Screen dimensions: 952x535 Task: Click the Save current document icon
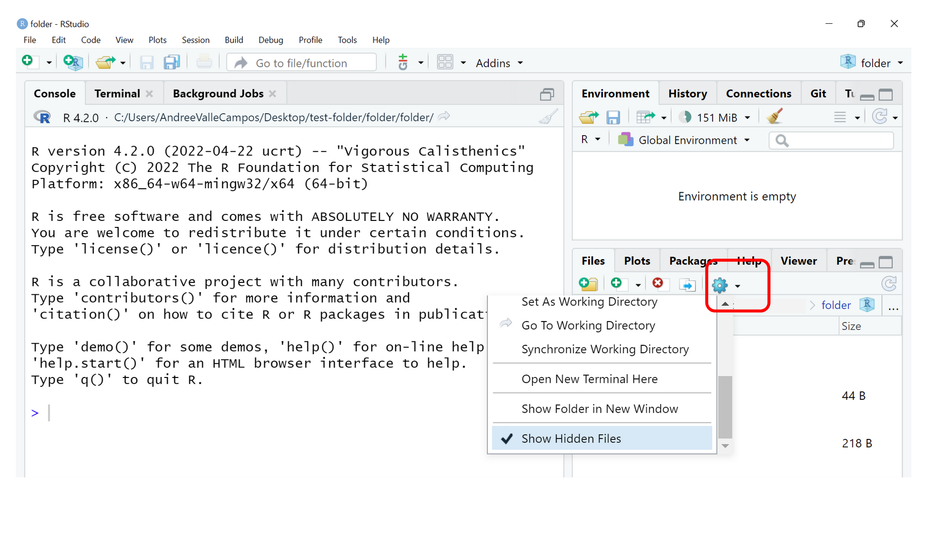pyautogui.click(x=147, y=62)
